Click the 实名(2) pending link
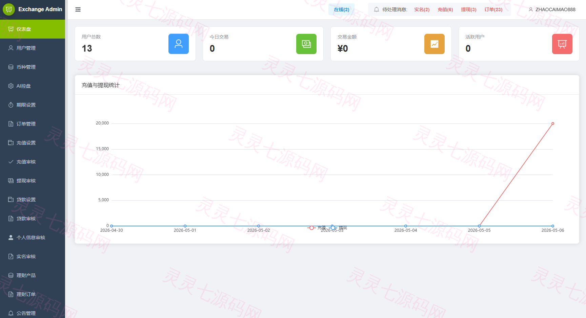586x318 pixels. pyautogui.click(x=422, y=9)
